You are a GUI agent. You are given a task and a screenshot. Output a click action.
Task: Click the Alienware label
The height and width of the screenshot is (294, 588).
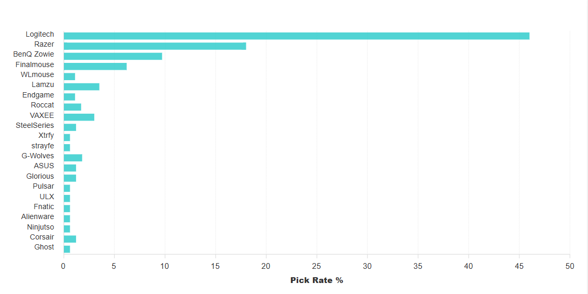(x=37, y=216)
